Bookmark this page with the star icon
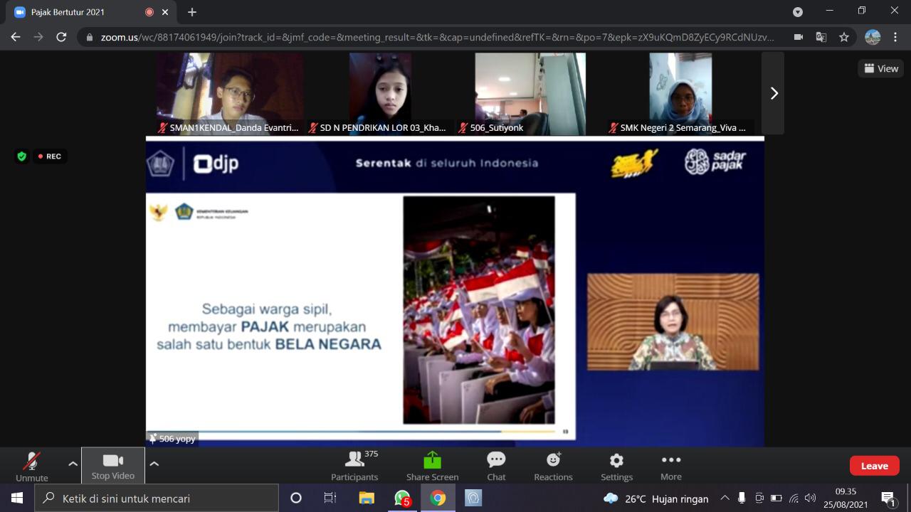The width and height of the screenshot is (911, 512). (844, 37)
